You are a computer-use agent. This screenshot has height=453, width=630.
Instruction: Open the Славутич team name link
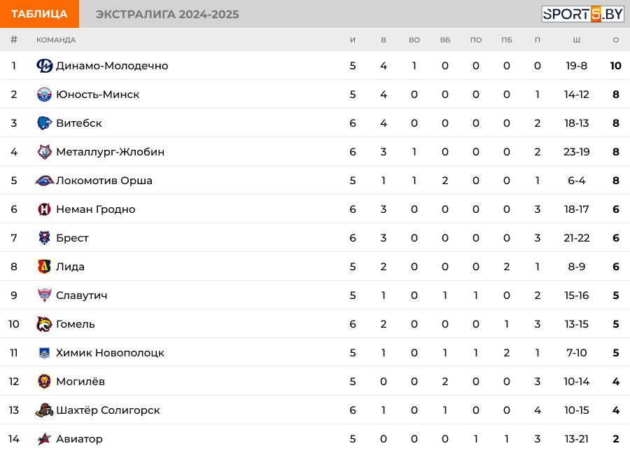click(x=81, y=295)
